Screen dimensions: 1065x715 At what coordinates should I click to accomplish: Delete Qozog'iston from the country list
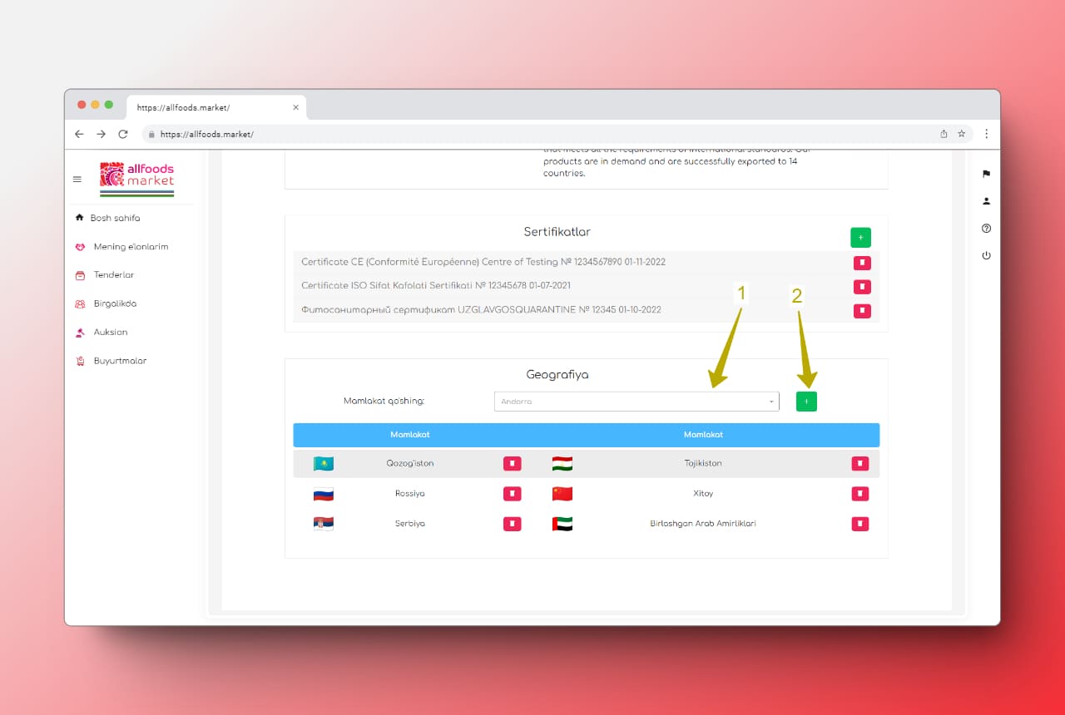tap(513, 463)
